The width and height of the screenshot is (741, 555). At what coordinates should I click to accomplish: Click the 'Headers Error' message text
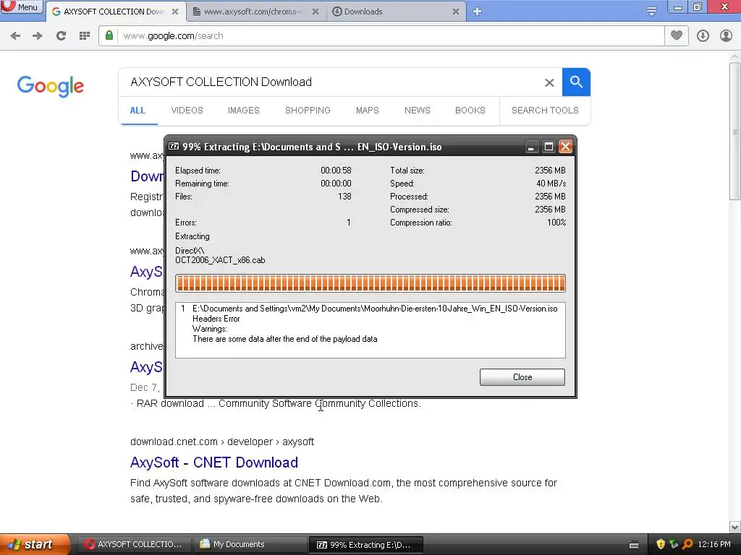[216, 319]
